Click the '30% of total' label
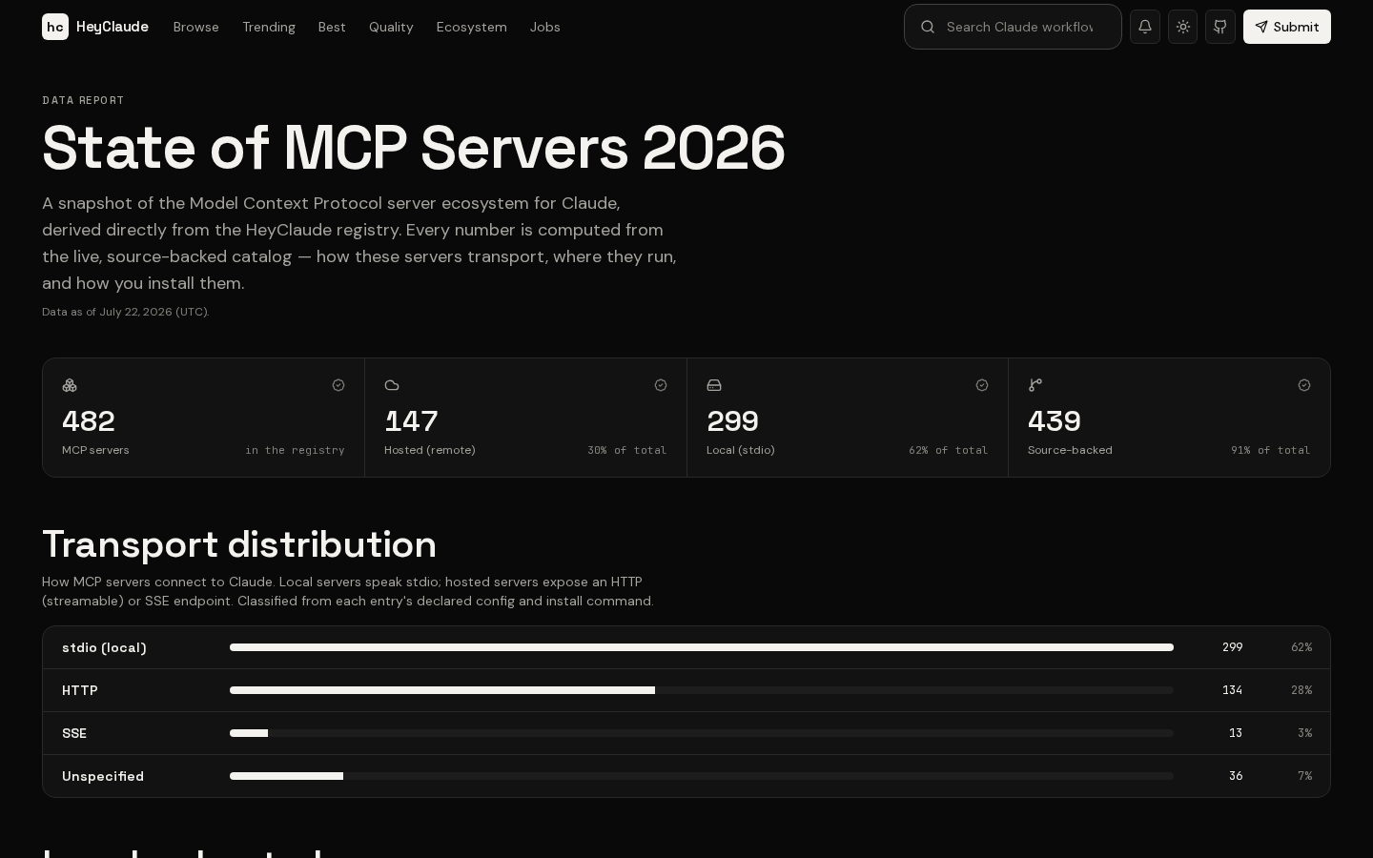Image resolution: width=1373 pixels, height=858 pixels. point(627,450)
